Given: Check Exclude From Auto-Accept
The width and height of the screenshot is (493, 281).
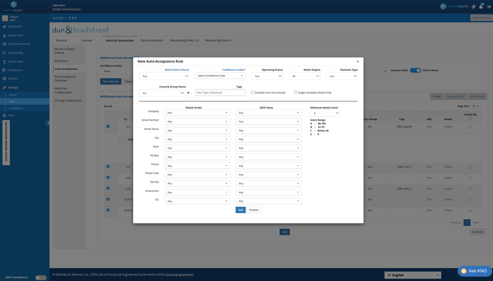Looking at the screenshot, I should pyautogui.click(x=253, y=92).
